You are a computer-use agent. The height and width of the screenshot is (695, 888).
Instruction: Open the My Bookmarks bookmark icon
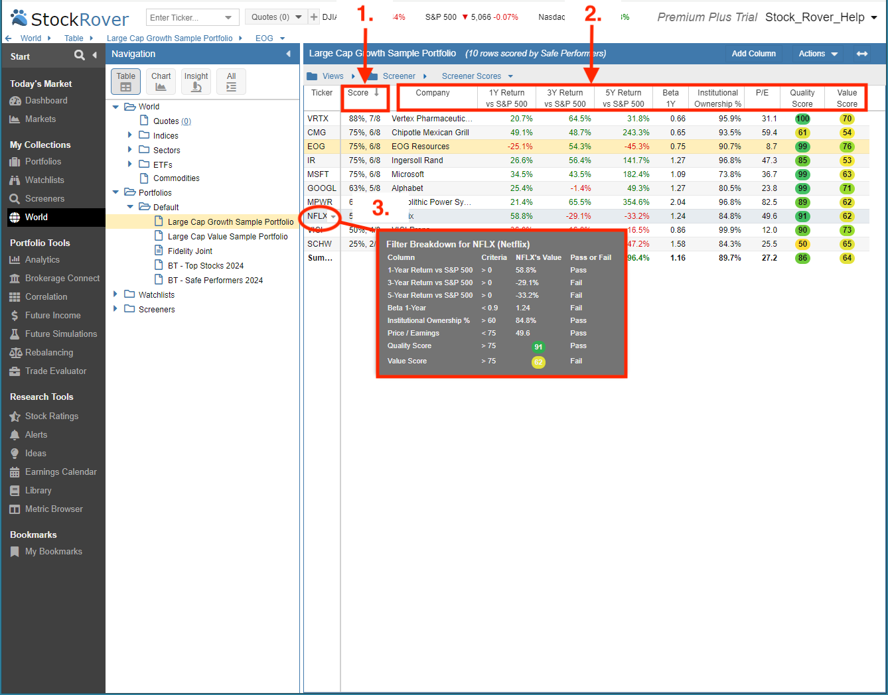[15, 552]
